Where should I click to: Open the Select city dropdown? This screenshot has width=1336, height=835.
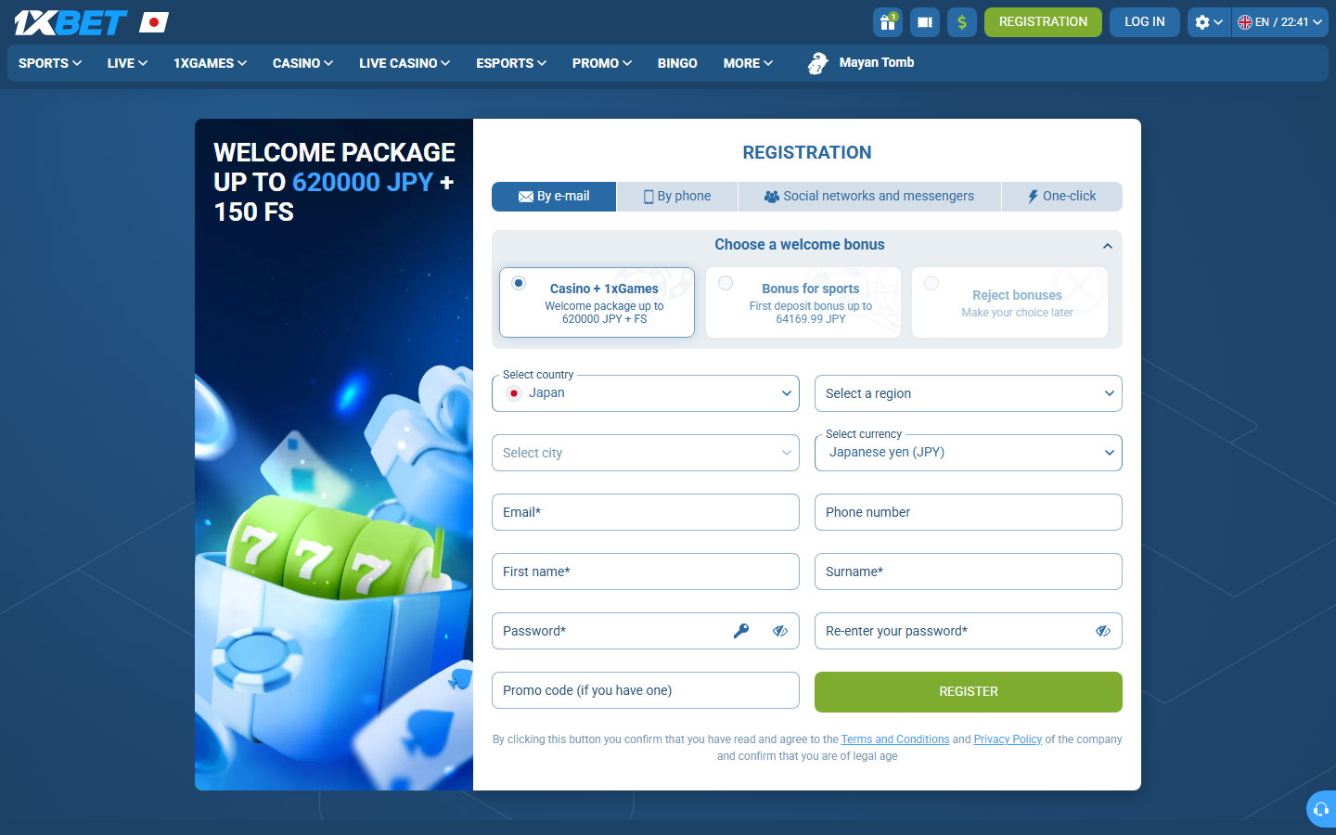click(646, 453)
